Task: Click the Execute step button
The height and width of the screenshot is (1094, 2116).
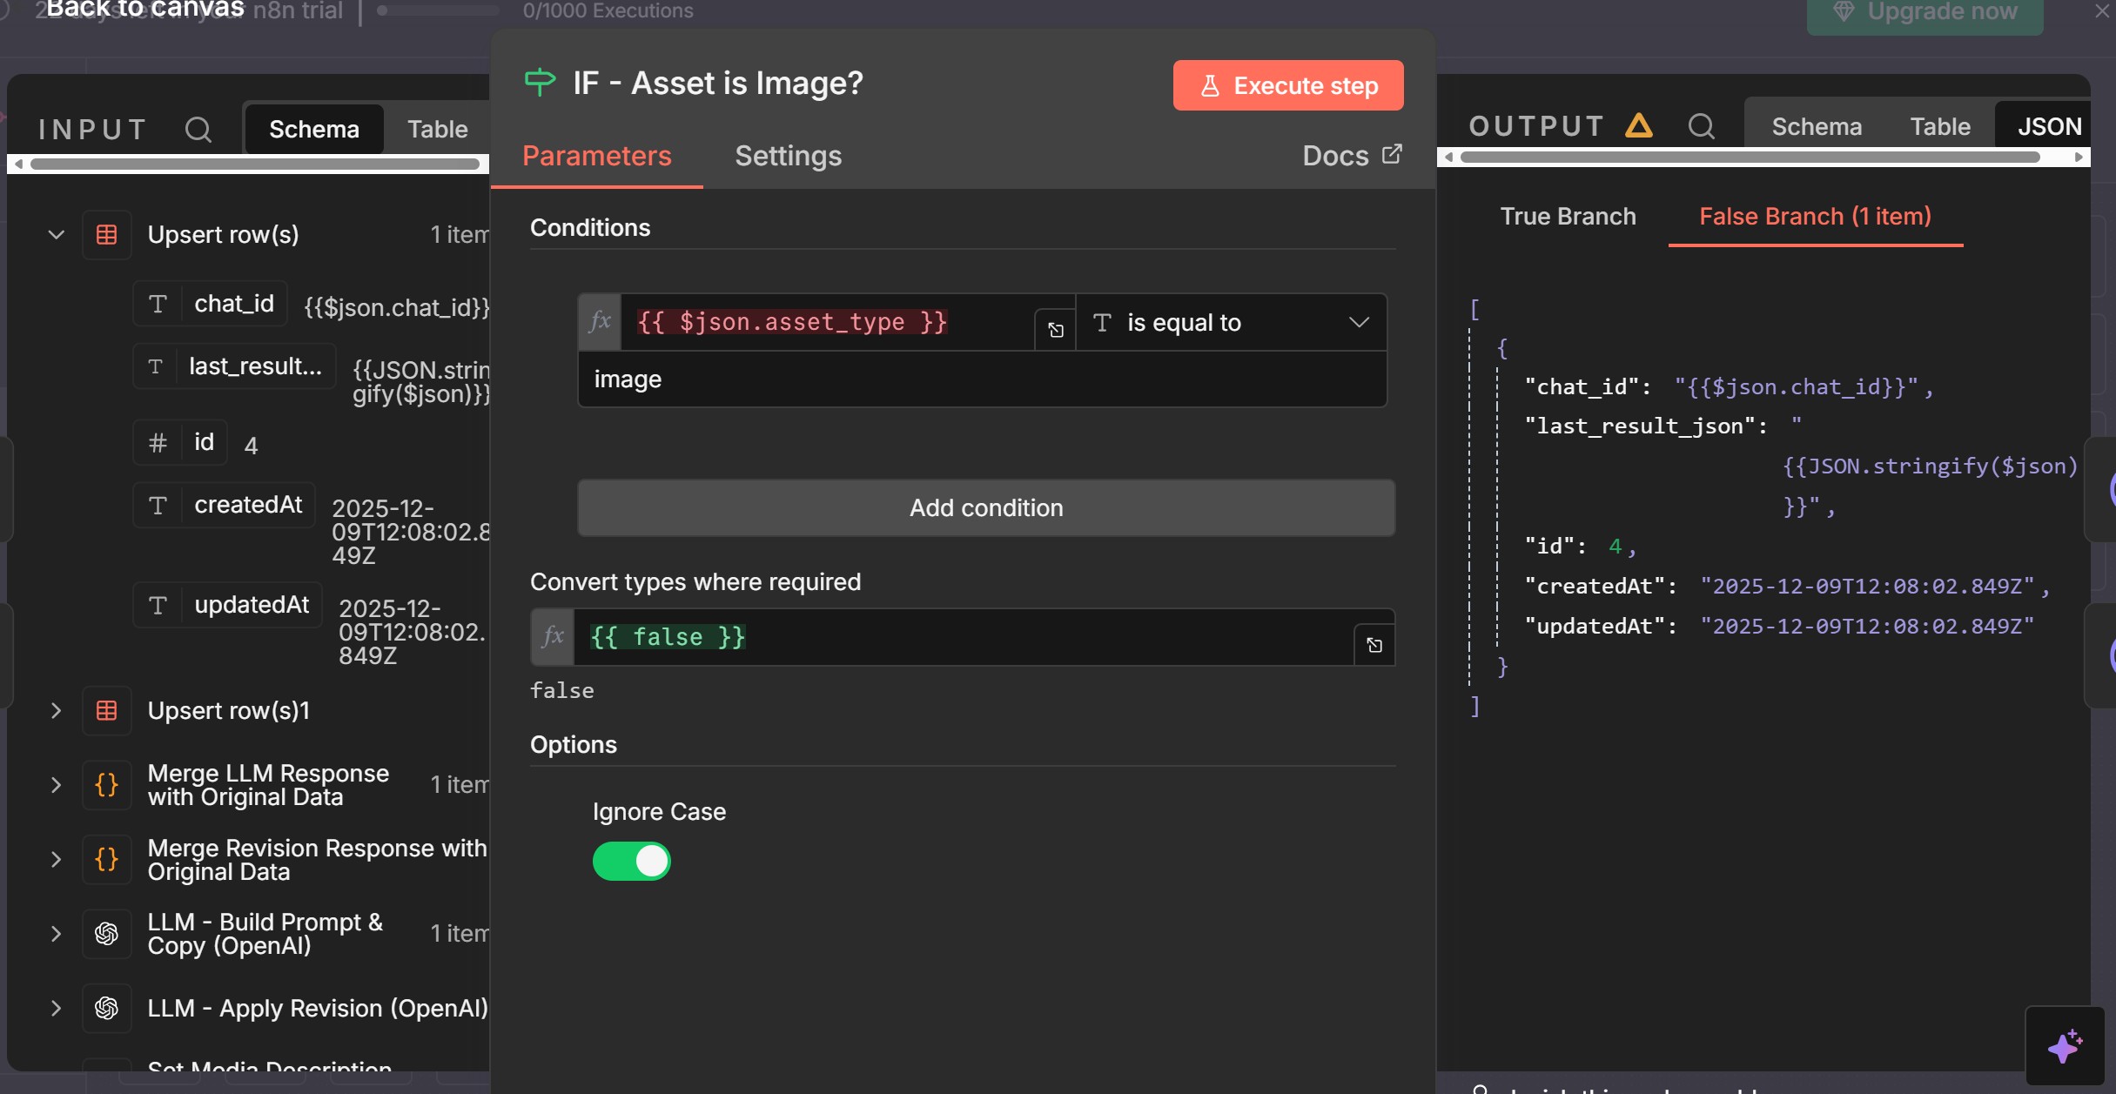Action: click(1287, 85)
